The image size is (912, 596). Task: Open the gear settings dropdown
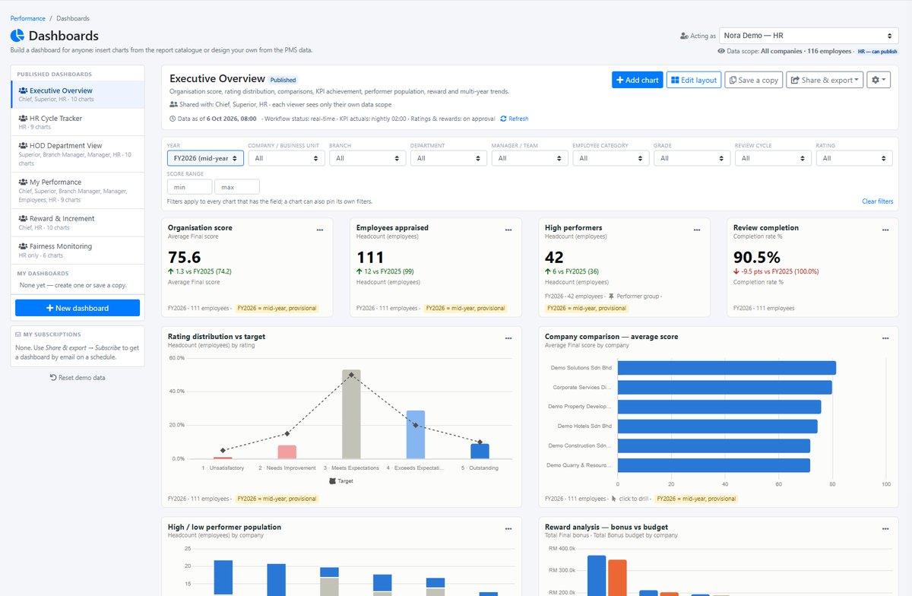[x=879, y=80]
